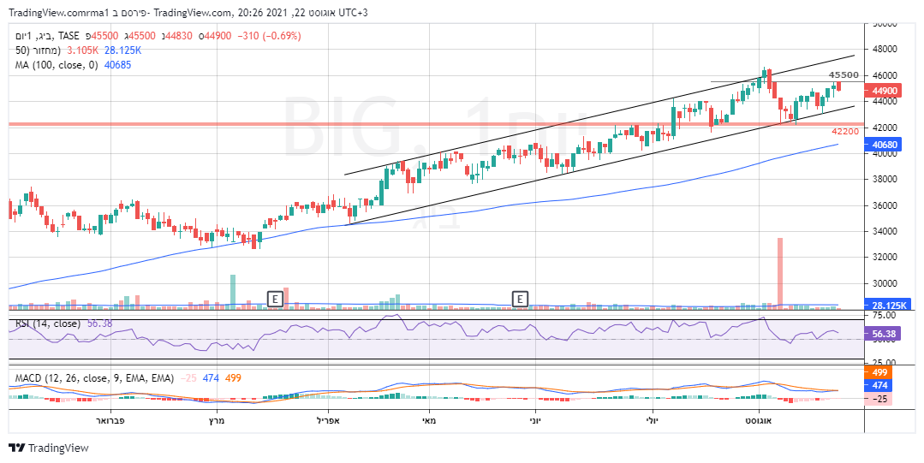Click the יוני month label on time axis
The width and height of the screenshot is (924, 463).
534,421
